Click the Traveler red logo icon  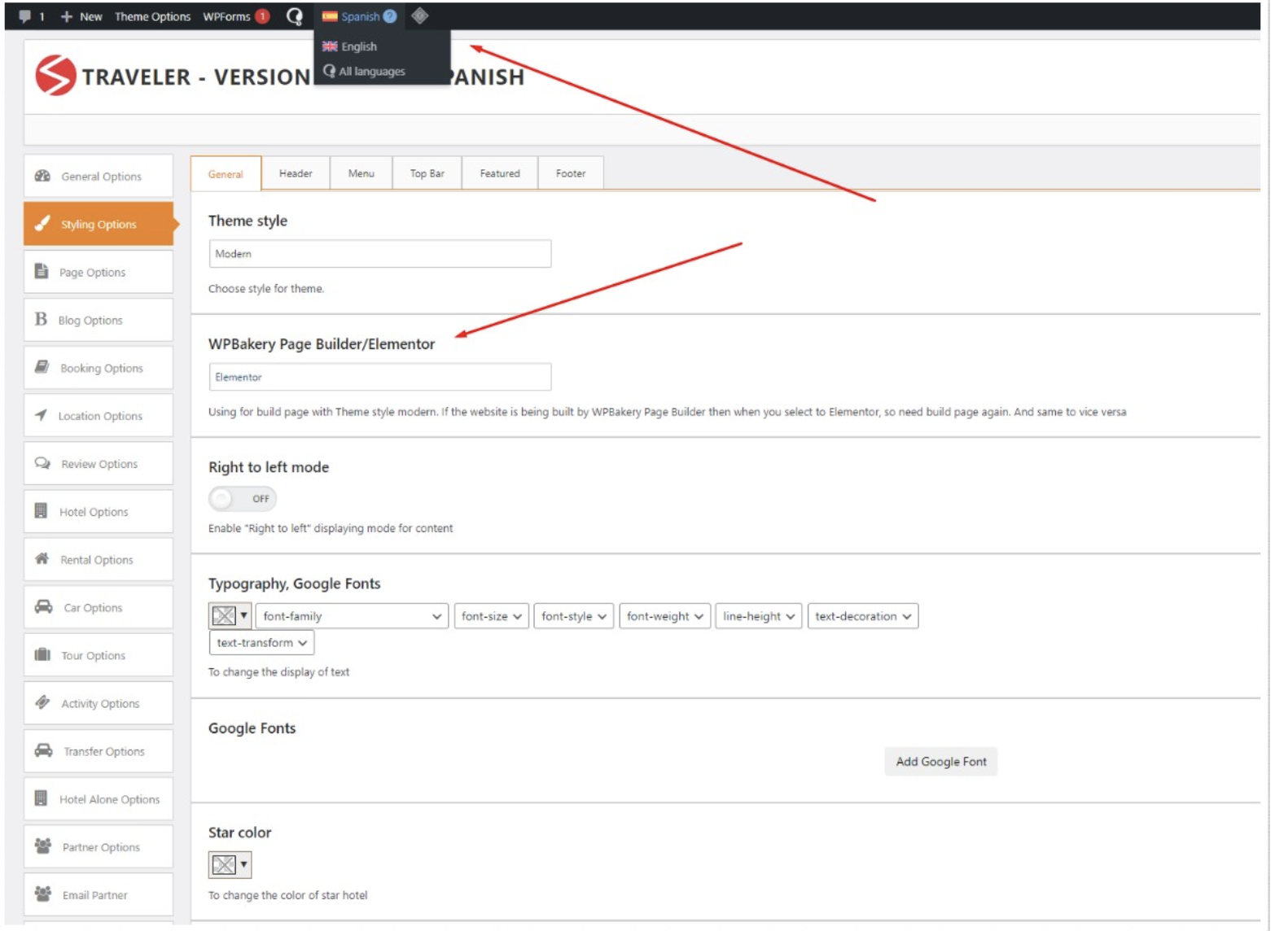coord(55,76)
